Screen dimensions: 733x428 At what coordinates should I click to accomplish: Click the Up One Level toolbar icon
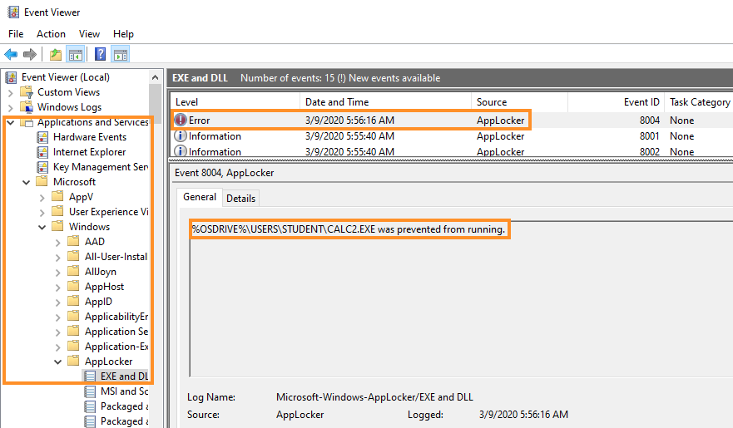[x=56, y=55]
